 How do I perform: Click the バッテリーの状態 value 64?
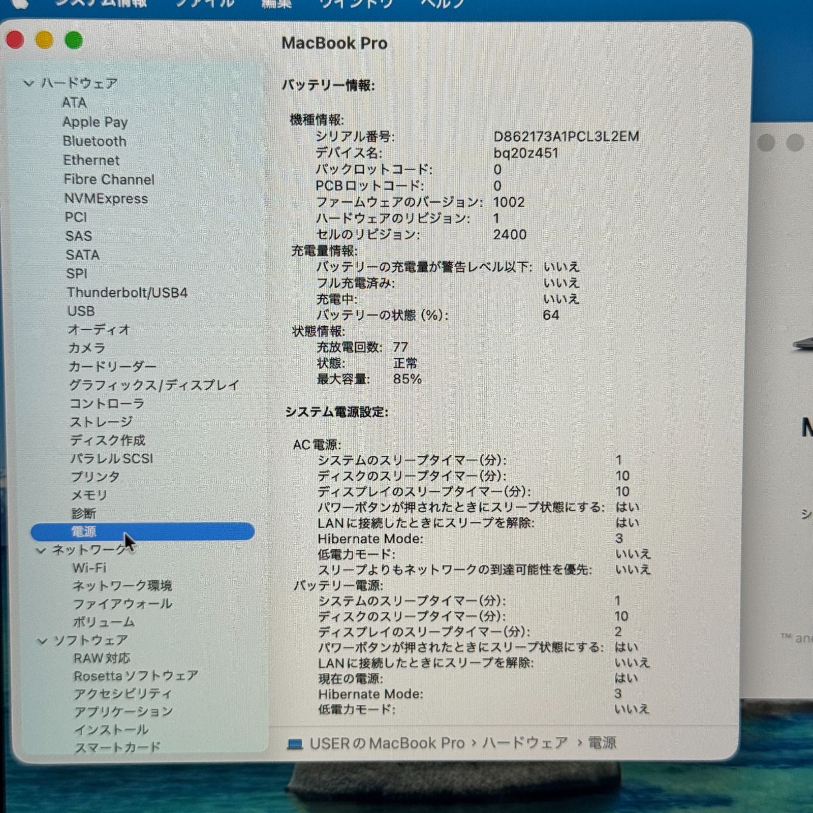(551, 315)
